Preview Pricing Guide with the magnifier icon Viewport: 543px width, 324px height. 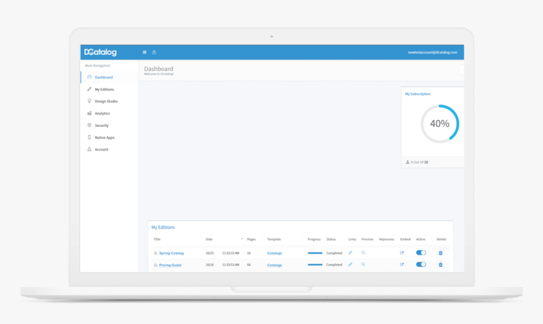(363, 265)
